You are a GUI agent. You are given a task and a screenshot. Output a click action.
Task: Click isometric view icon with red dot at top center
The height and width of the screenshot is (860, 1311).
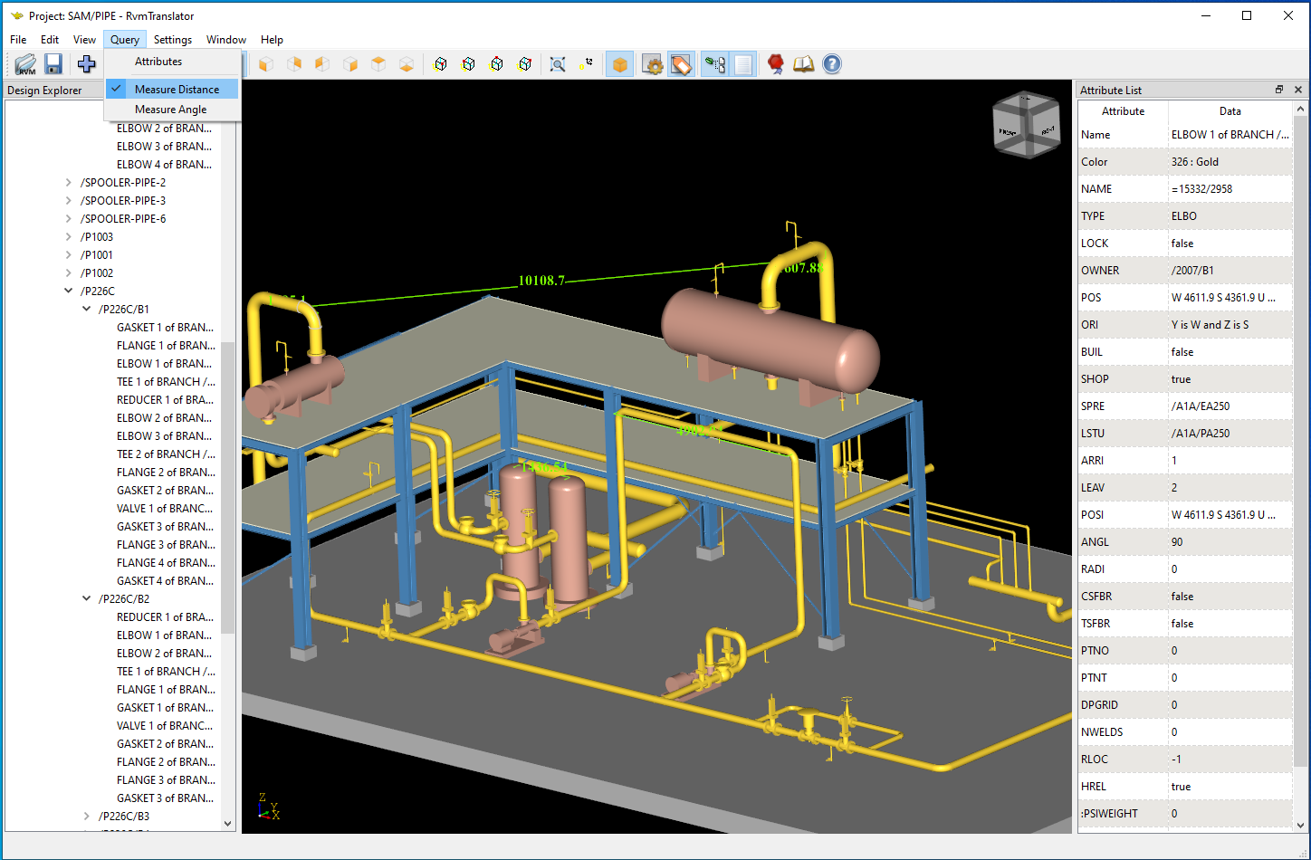click(496, 64)
